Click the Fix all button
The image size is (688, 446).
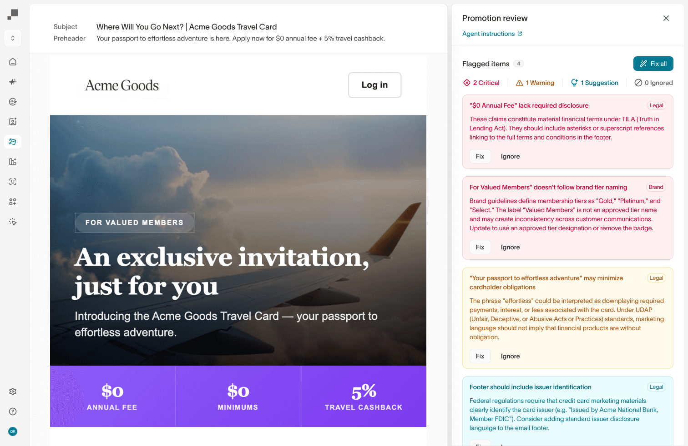[x=653, y=64]
